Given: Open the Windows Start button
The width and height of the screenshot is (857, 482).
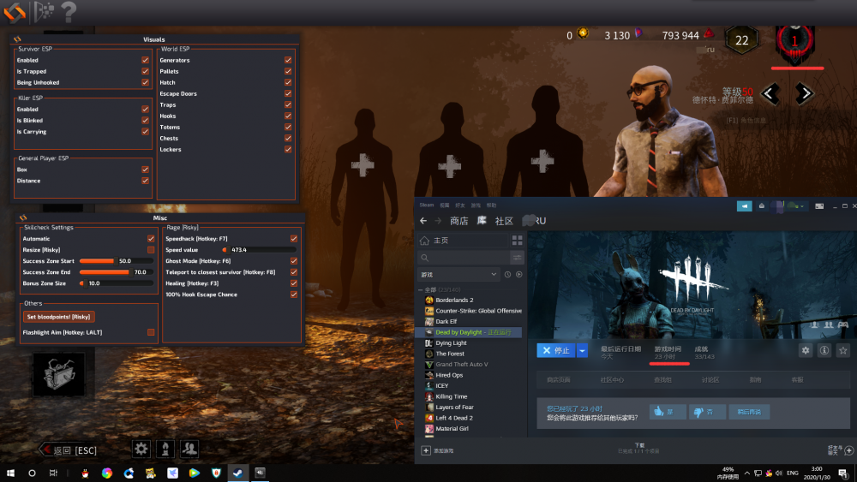Looking at the screenshot, I should click(x=10, y=473).
